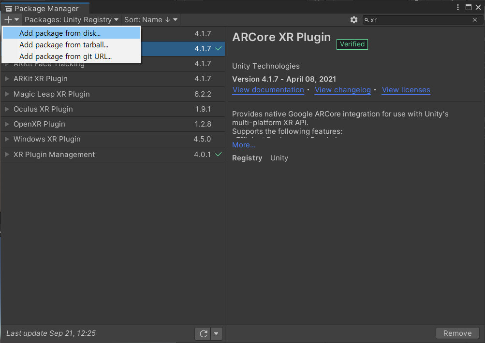Click the View changelog link
The width and height of the screenshot is (485, 343).
(x=342, y=90)
